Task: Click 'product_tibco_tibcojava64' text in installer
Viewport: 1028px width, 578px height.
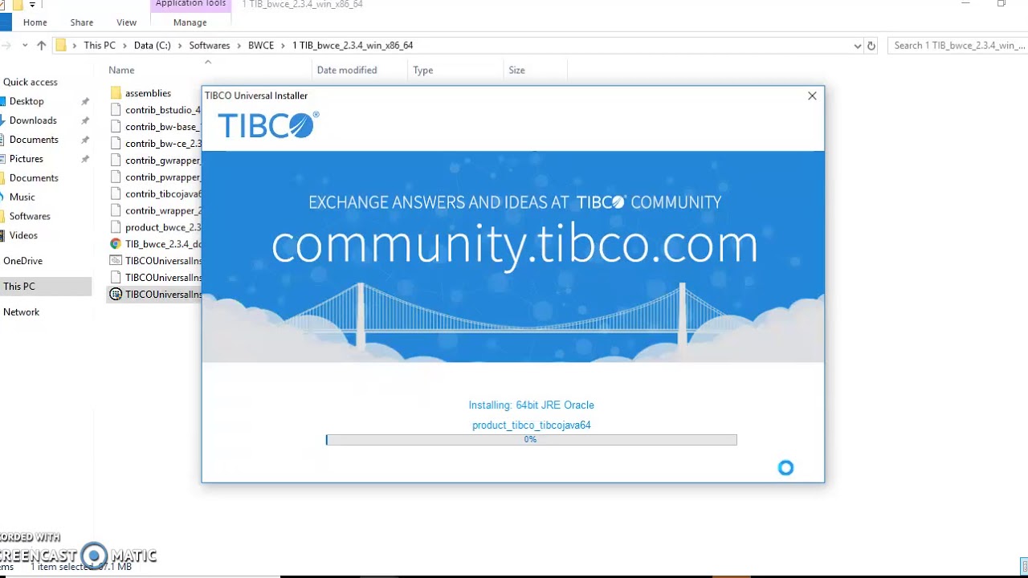Action: (x=532, y=425)
